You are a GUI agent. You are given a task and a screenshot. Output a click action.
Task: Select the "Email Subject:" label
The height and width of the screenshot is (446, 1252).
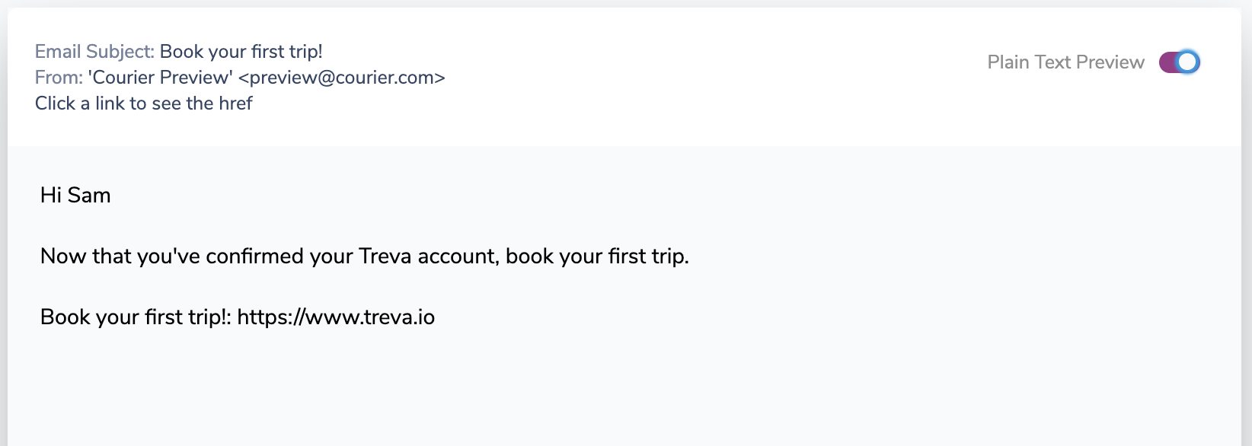[94, 52]
